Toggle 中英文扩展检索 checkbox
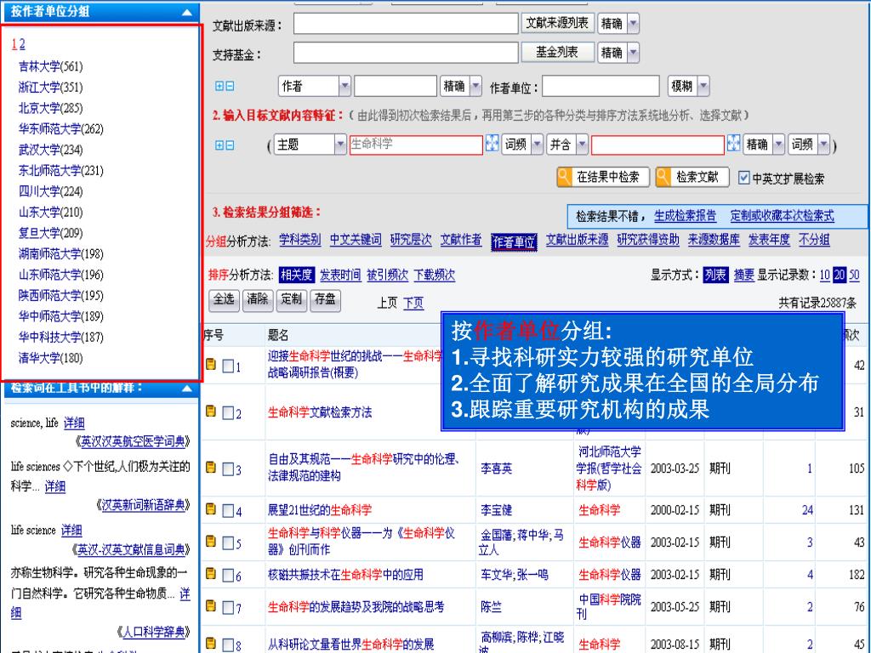871x653 pixels. pyautogui.click(x=743, y=178)
